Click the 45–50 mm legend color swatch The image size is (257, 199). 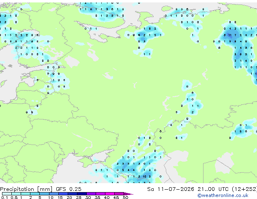119,194
